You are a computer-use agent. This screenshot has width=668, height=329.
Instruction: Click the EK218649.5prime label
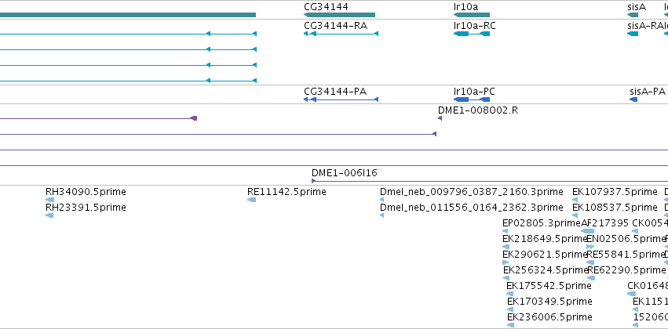tap(545, 239)
